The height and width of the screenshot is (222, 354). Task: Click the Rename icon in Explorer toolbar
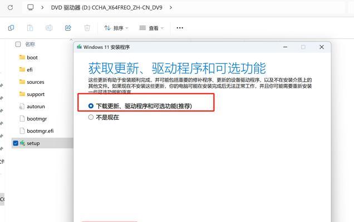pos(49,28)
